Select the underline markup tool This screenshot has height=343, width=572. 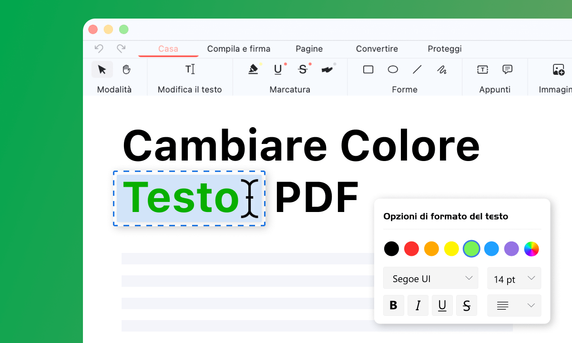278,69
